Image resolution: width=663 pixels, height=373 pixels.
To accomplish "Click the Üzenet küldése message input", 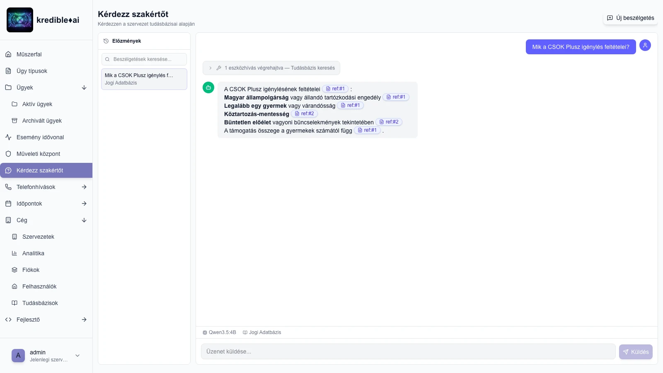I will coord(408,351).
